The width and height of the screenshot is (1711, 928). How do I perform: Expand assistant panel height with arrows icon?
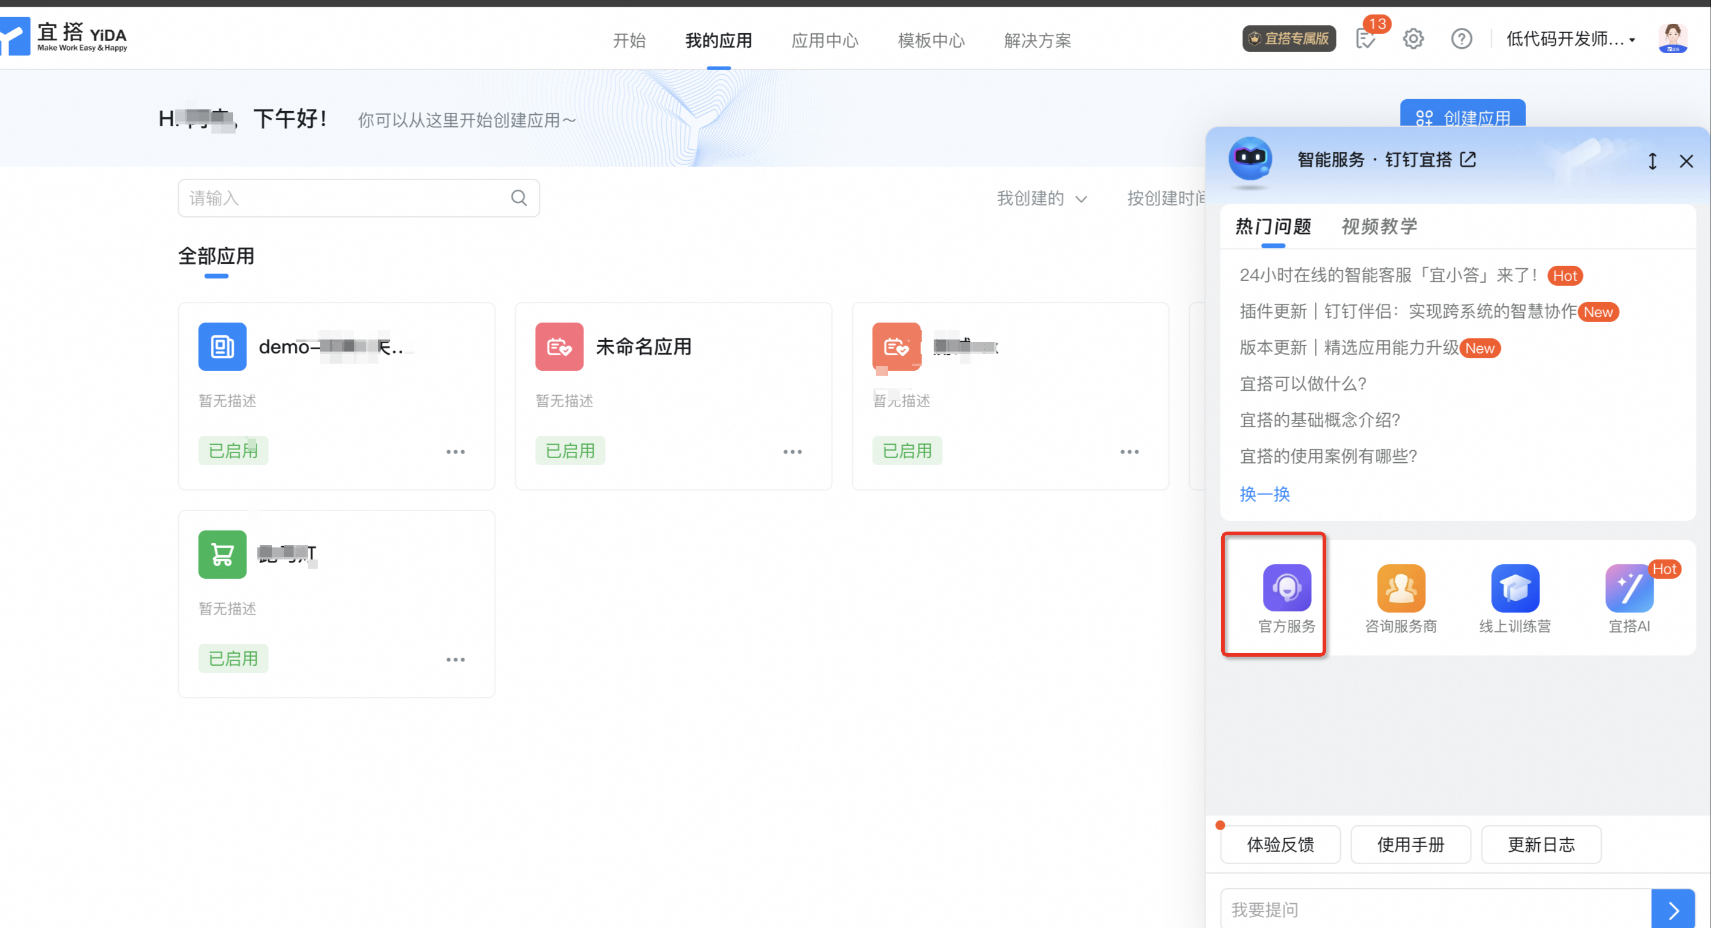pyautogui.click(x=1652, y=161)
